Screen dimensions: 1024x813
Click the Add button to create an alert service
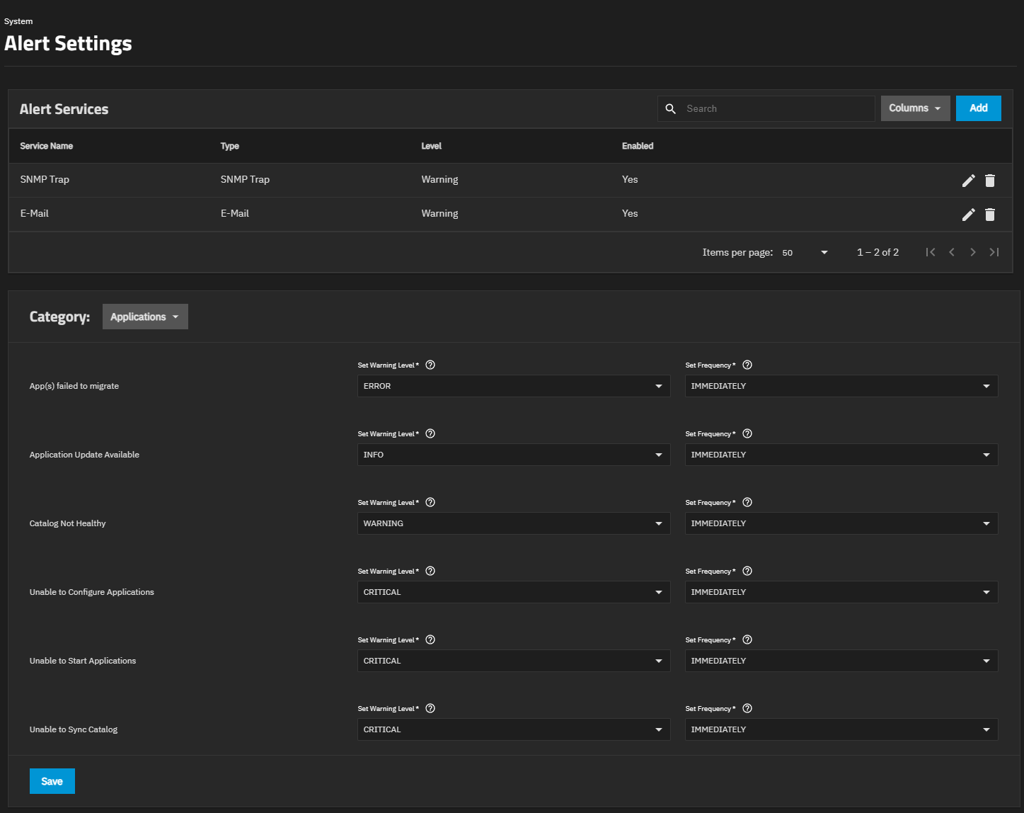pyautogui.click(x=978, y=108)
